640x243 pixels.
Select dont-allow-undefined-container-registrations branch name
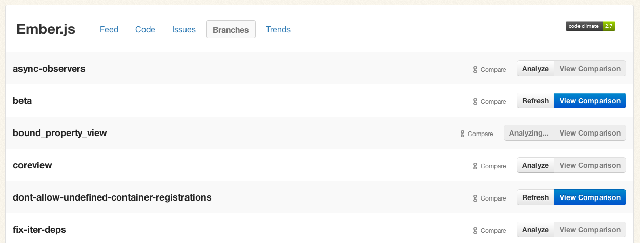(112, 197)
